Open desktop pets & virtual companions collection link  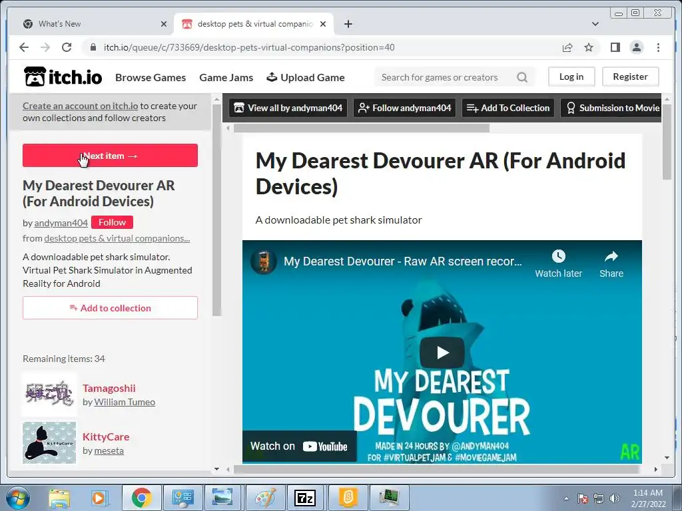pos(117,238)
